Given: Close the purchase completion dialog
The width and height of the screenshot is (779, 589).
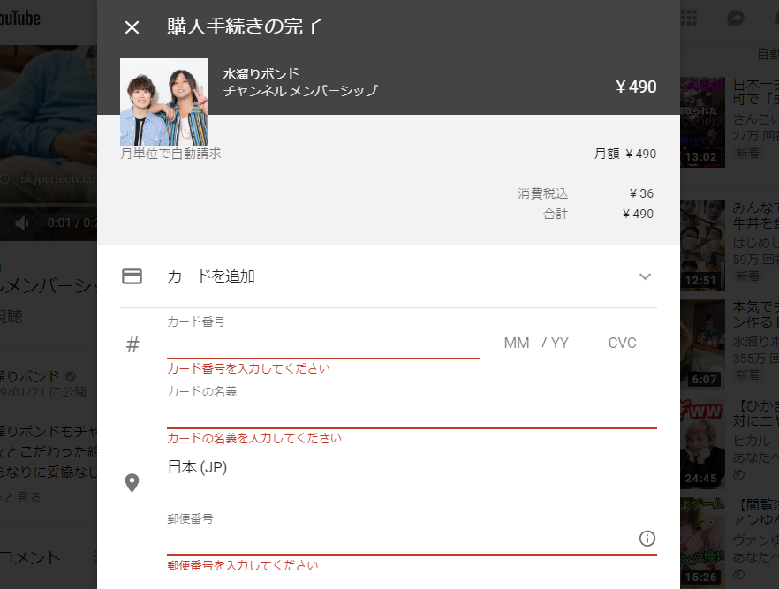Looking at the screenshot, I should [x=132, y=27].
